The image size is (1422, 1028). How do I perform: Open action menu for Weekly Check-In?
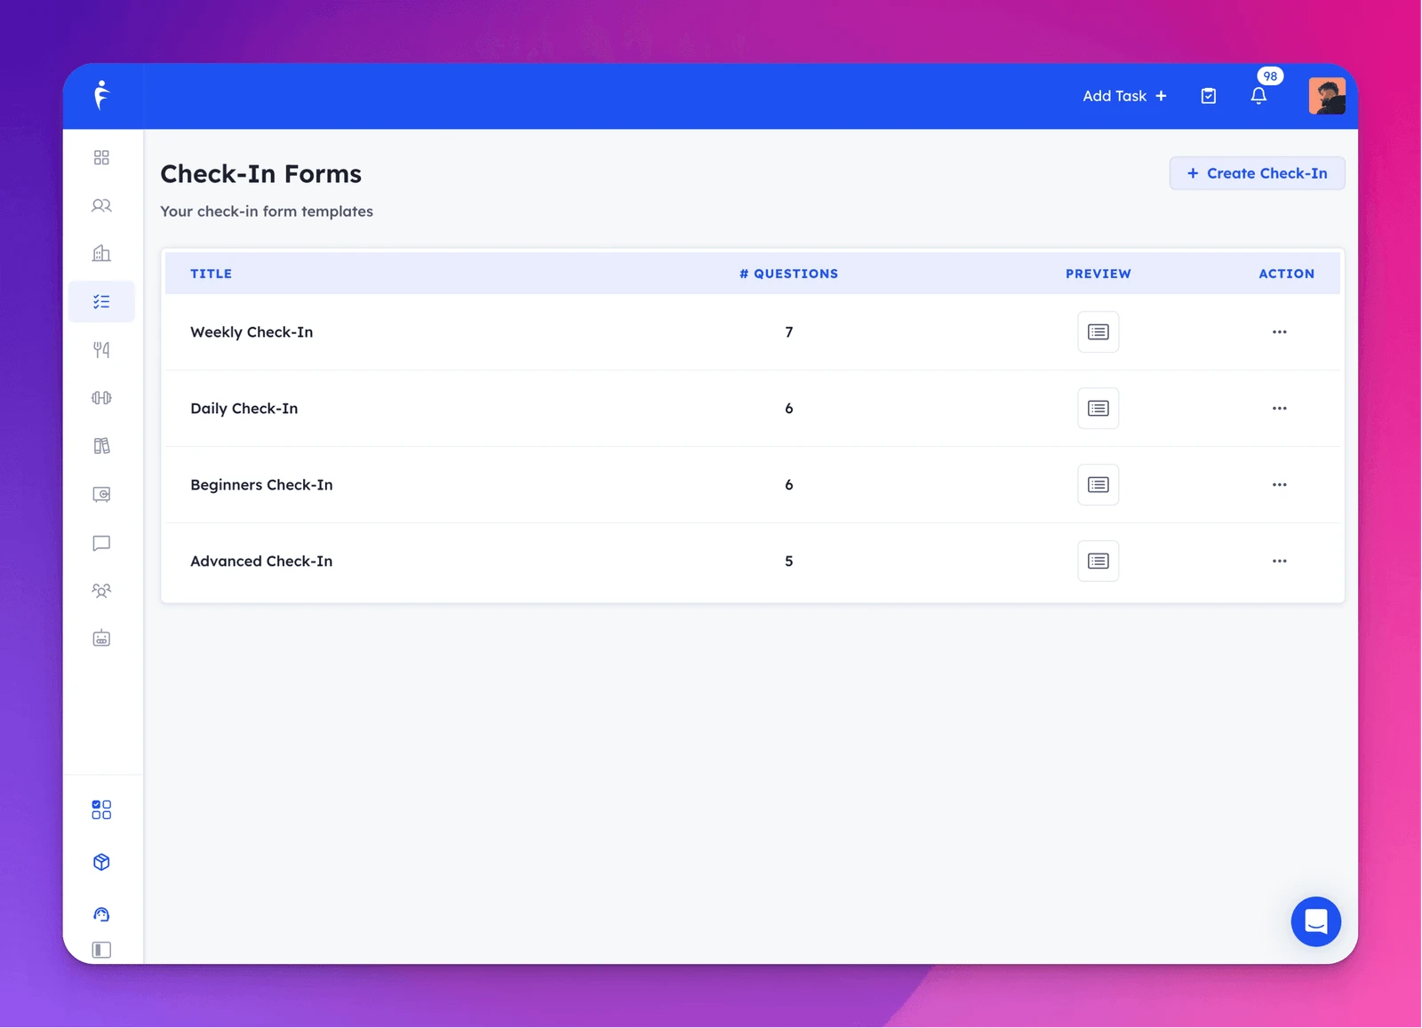pos(1280,331)
